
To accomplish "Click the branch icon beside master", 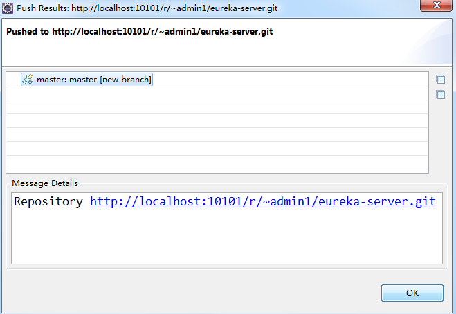I will pyautogui.click(x=28, y=80).
